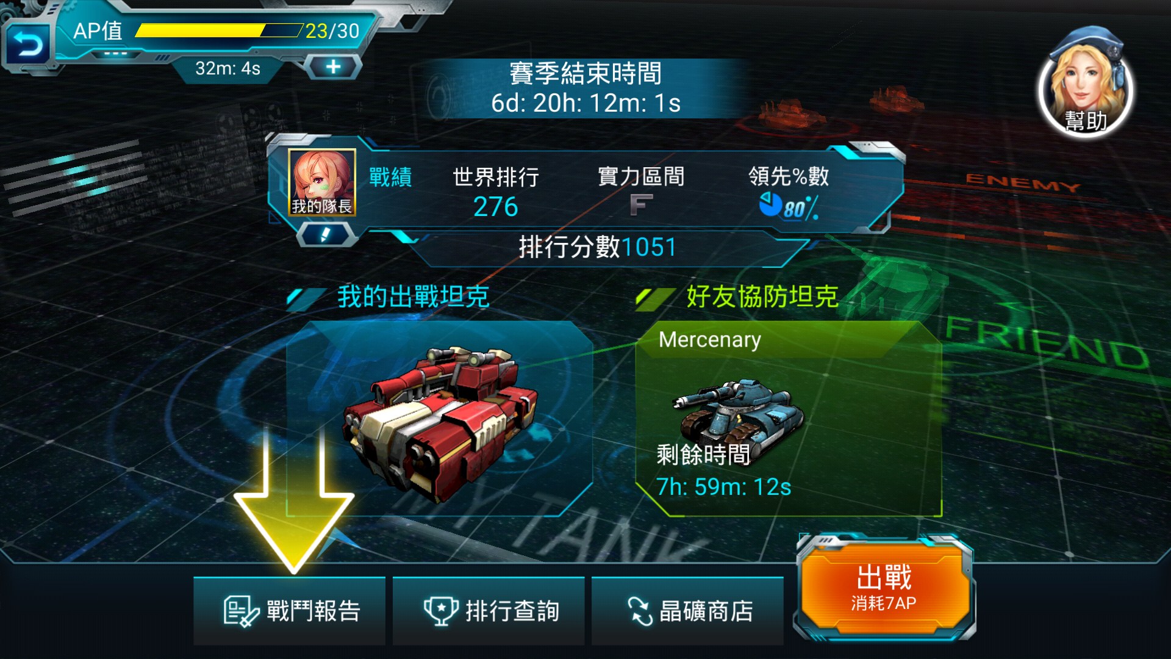Click the 實力區間 F grade
Image resolution: width=1171 pixels, height=659 pixels.
[641, 205]
